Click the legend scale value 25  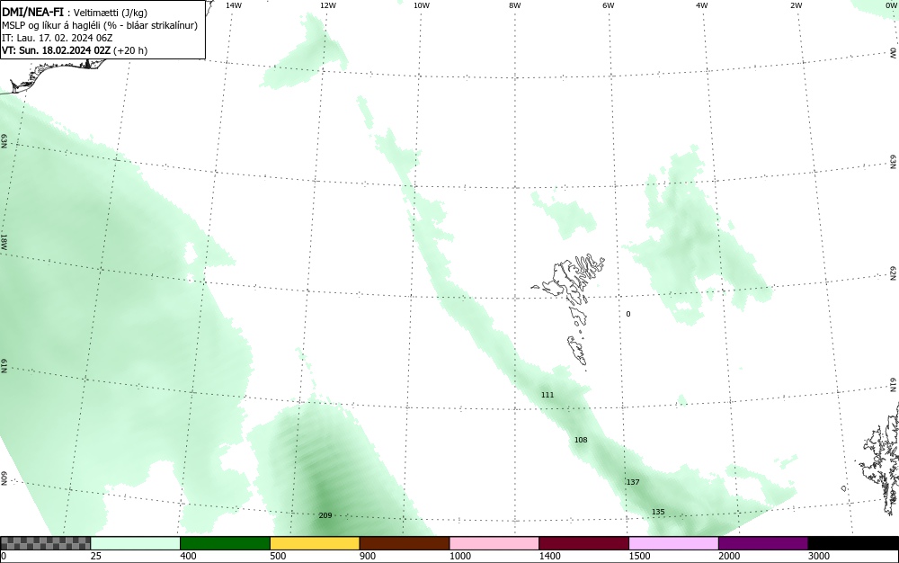click(x=96, y=556)
